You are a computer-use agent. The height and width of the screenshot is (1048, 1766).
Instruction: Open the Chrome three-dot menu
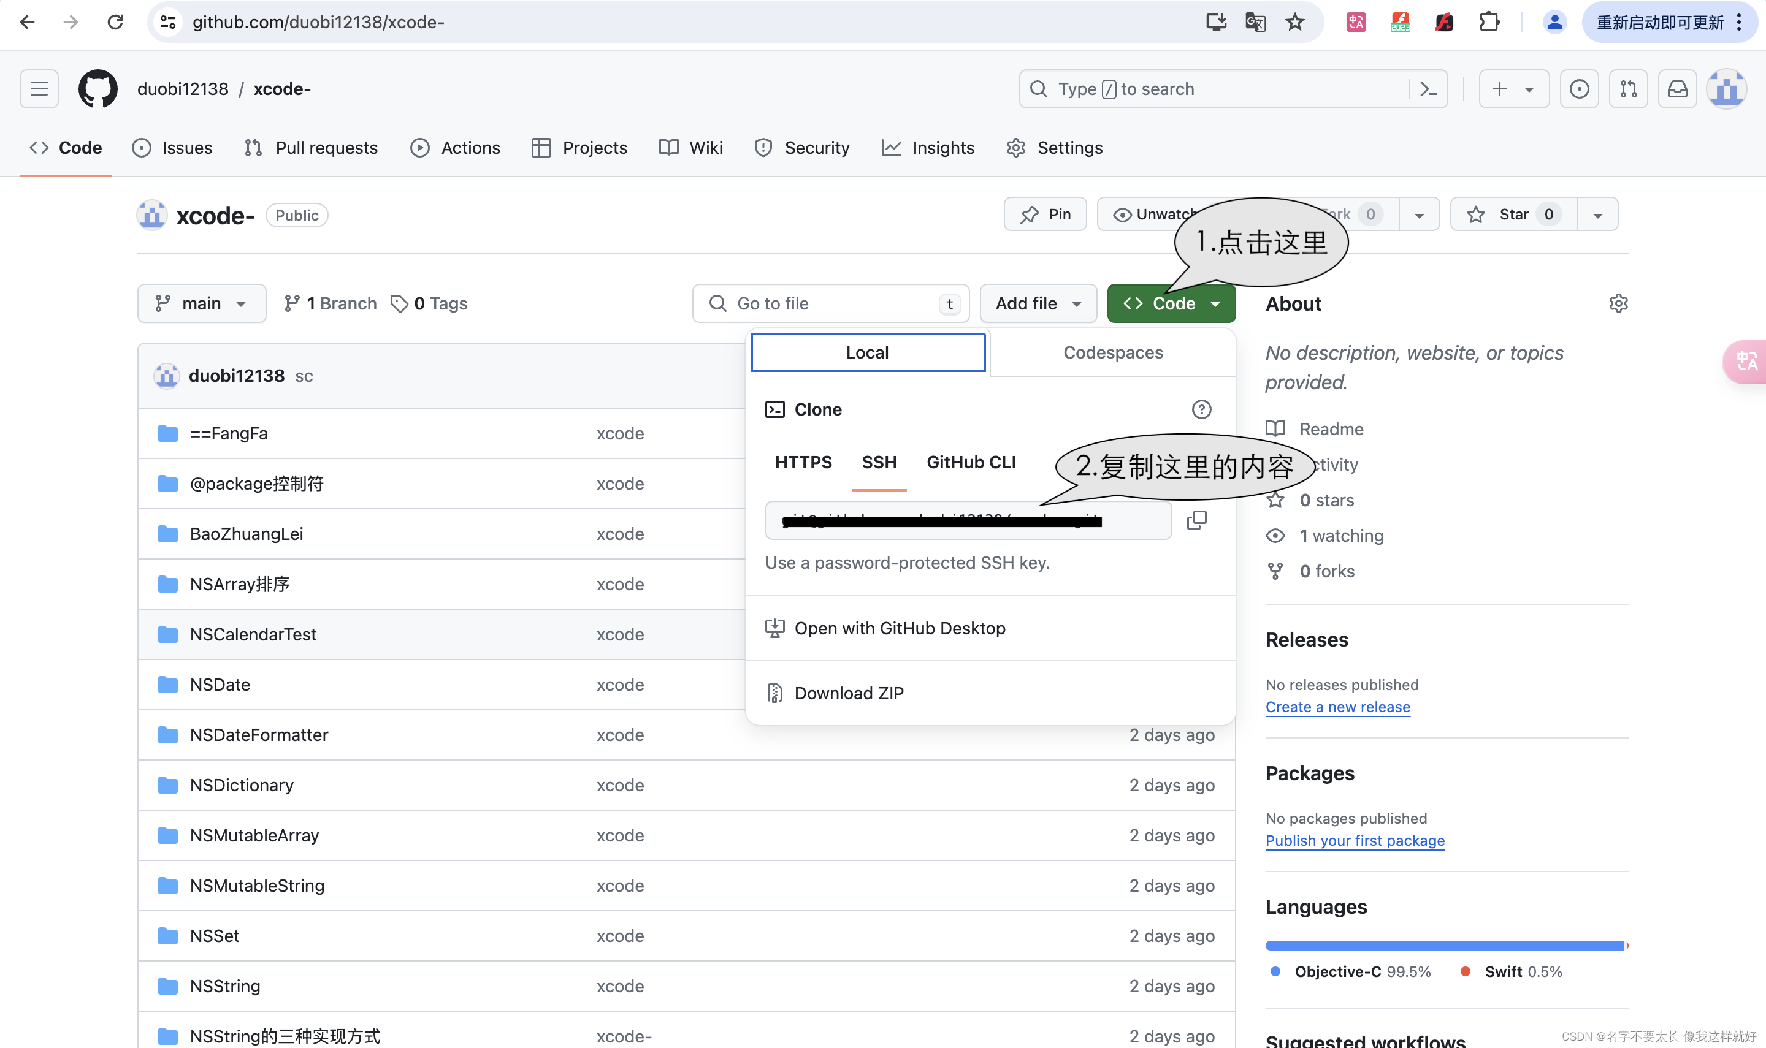click(1739, 23)
